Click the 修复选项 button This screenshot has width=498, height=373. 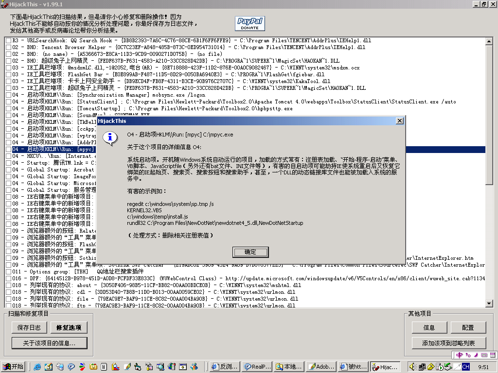click(69, 328)
